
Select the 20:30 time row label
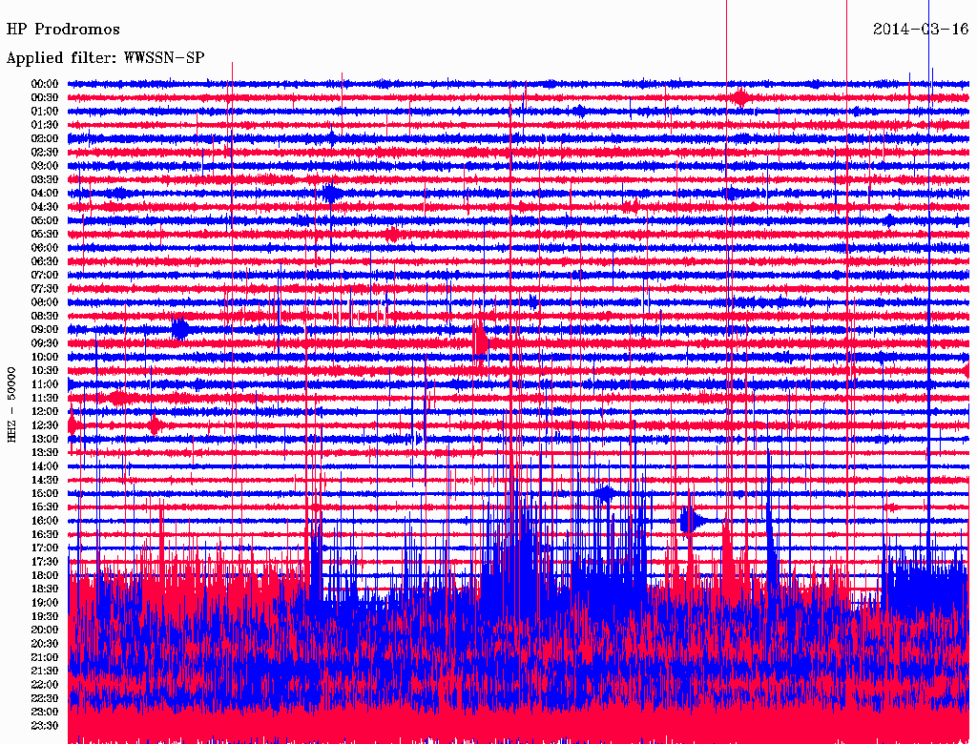[x=45, y=644]
